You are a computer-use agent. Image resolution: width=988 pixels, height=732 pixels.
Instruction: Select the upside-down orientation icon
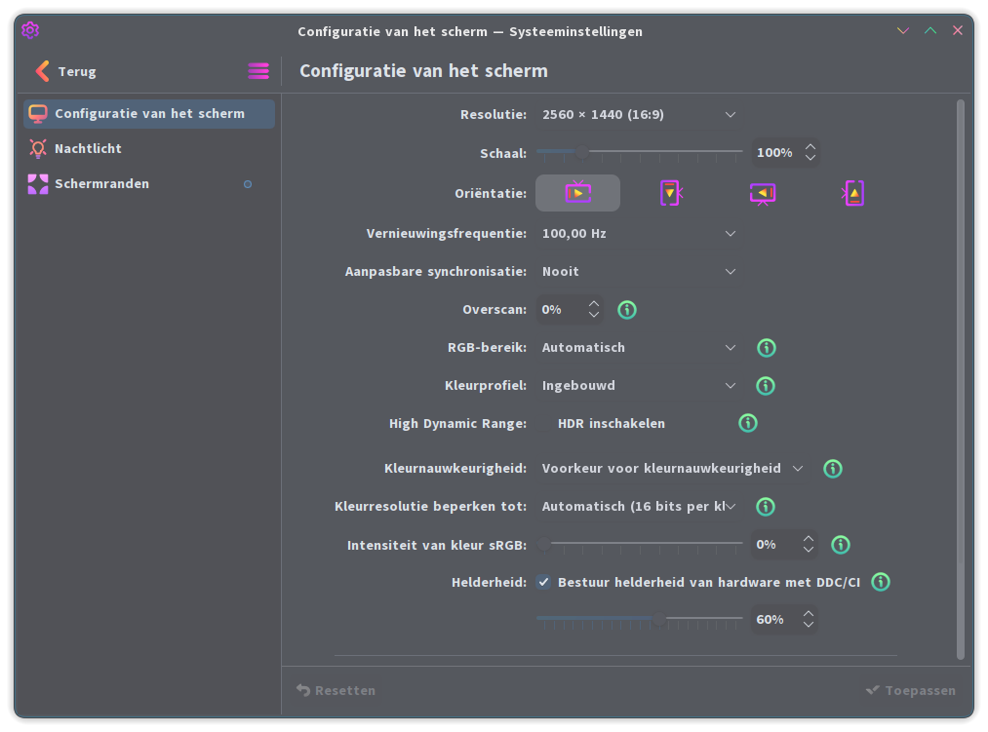coord(762,193)
